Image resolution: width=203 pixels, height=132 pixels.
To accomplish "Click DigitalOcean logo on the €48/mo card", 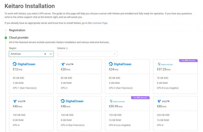I will (x=72, y=101).
